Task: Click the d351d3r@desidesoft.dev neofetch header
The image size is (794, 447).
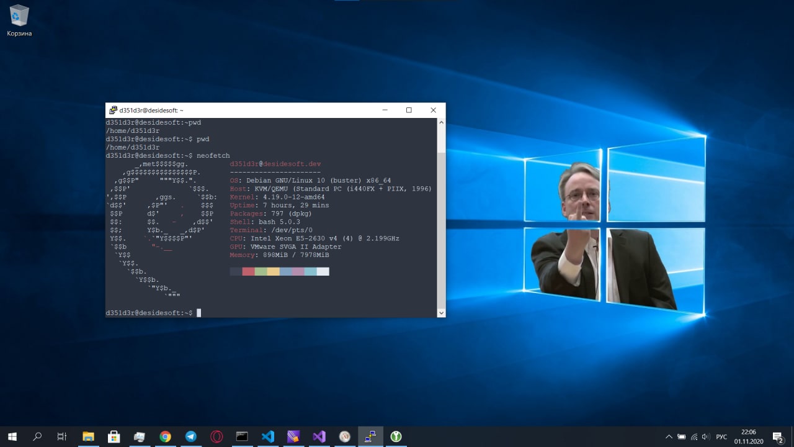Action: coord(275,164)
